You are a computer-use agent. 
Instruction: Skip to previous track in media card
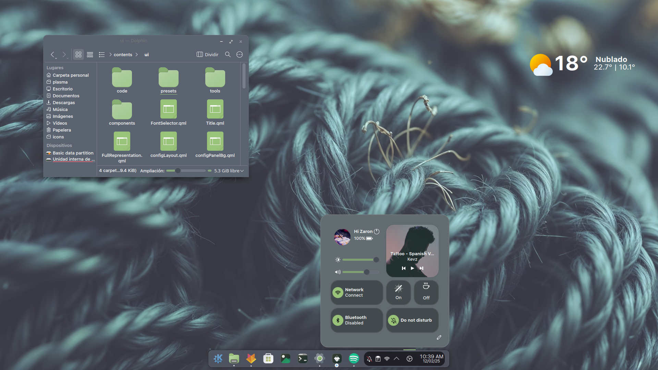point(404,268)
